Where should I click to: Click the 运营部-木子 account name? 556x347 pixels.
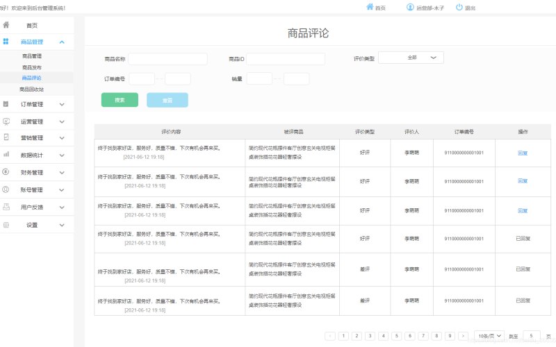pyautogui.click(x=430, y=8)
